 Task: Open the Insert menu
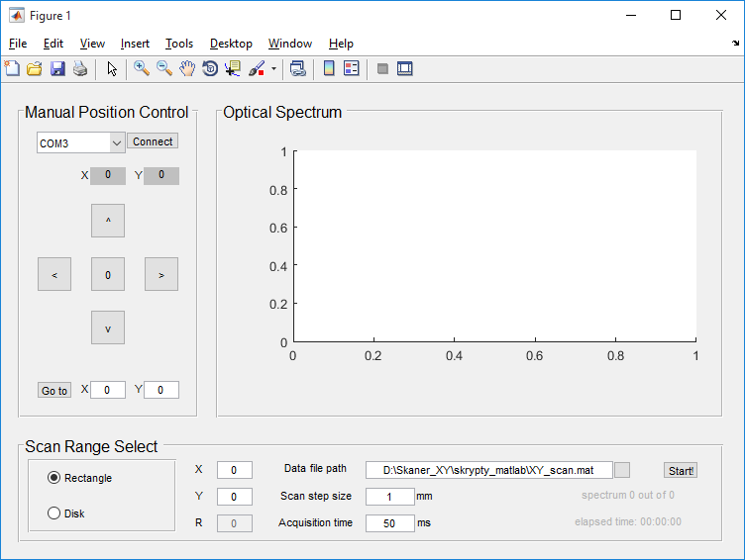tap(135, 44)
